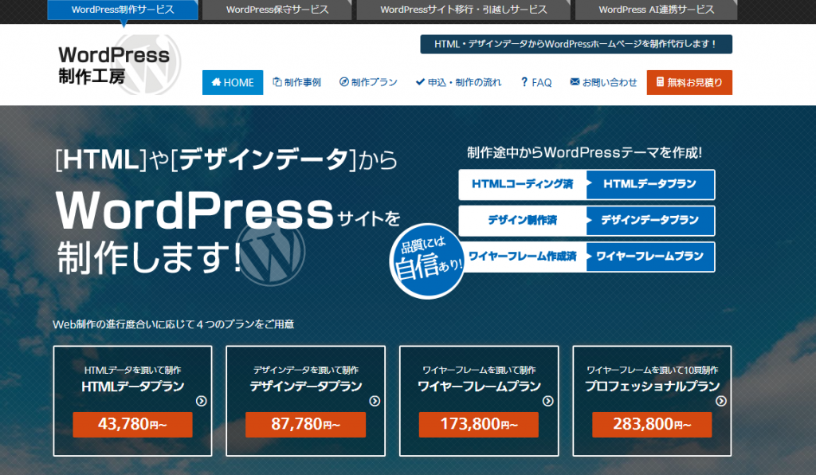The image size is (816, 475).
Task: Click the 173,800円~ price button
Action: [479, 425]
